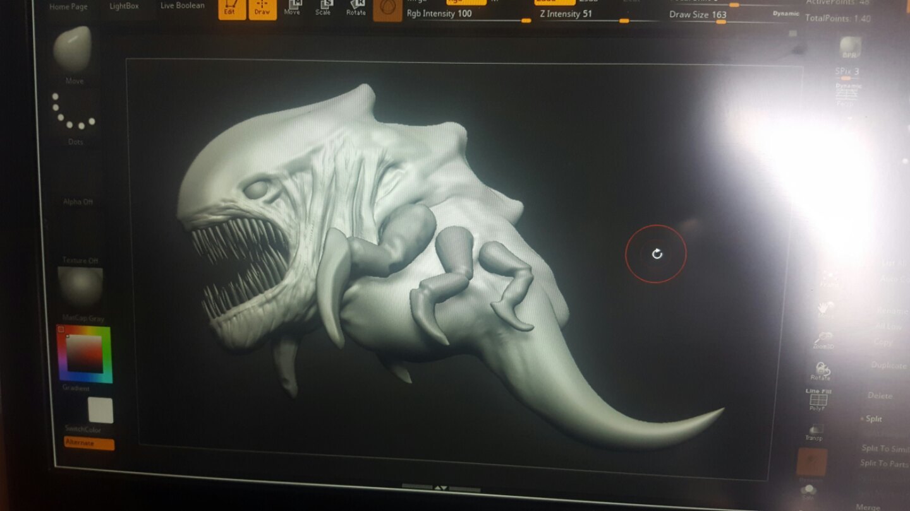Click the Gradient button
The image size is (910, 511).
pos(75,388)
